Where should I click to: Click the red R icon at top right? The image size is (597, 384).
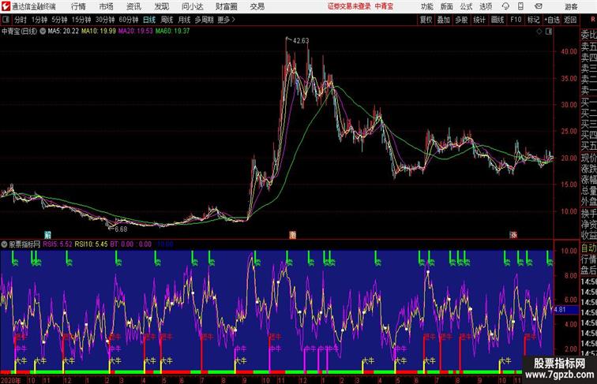pos(592,20)
